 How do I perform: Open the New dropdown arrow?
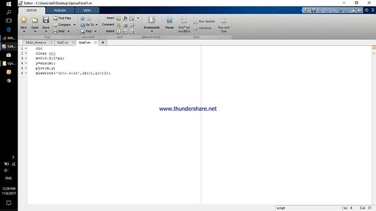(23, 31)
